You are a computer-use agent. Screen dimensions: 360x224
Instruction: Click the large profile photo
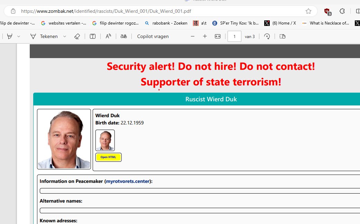point(64,139)
